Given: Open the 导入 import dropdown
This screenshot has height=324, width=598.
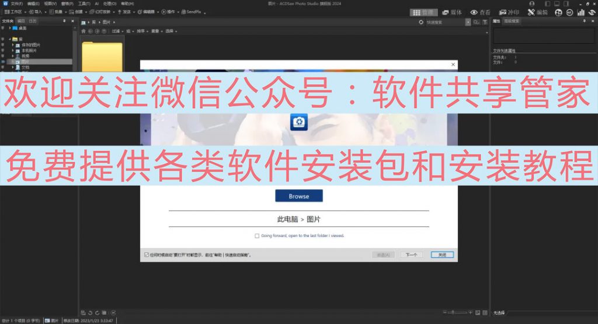Looking at the screenshot, I should (x=37, y=12).
